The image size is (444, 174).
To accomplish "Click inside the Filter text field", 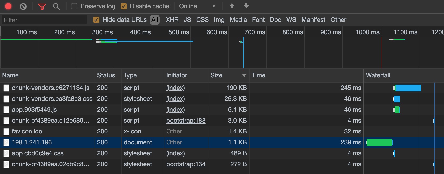I will tap(44, 20).
